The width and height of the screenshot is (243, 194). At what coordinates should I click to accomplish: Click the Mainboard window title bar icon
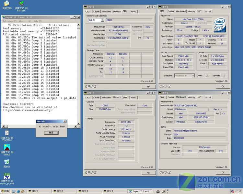[160, 93]
